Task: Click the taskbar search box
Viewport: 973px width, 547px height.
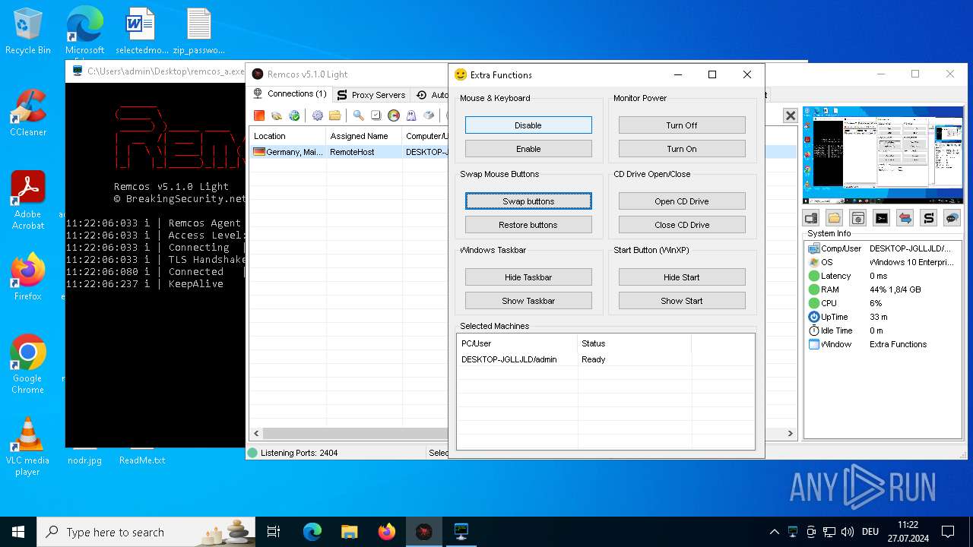Action: click(x=147, y=532)
